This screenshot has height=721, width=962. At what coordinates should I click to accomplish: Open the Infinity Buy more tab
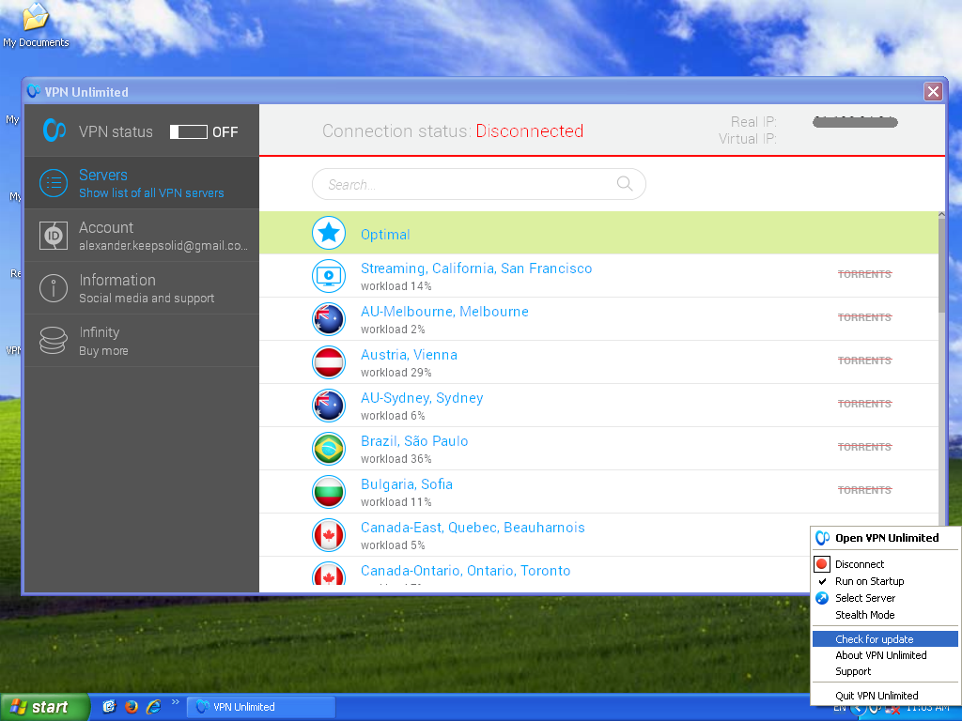[x=142, y=341]
